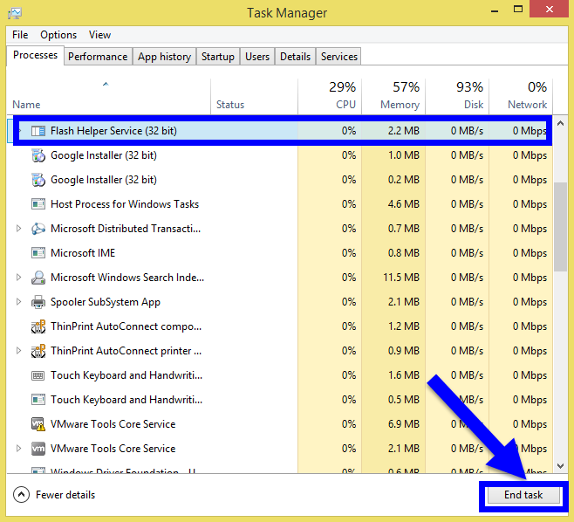Switch to the Performance tab
Viewport: 574px width, 522px height.
click(98, 57)
